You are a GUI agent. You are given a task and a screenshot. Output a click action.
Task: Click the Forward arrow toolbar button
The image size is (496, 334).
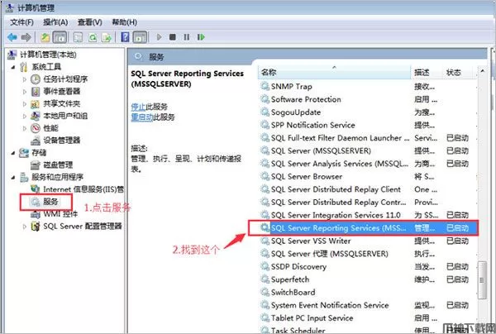click(x=26, y=37)
